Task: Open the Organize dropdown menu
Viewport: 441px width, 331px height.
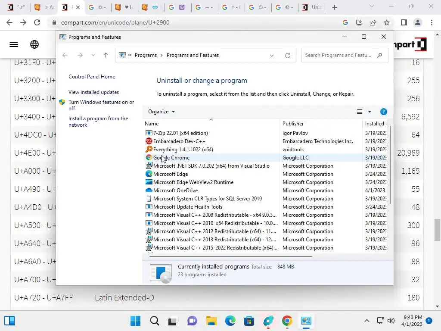Action: (x=161, y=112)
